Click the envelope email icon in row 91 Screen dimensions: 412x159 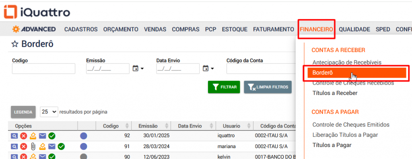[x=52, y=147]
